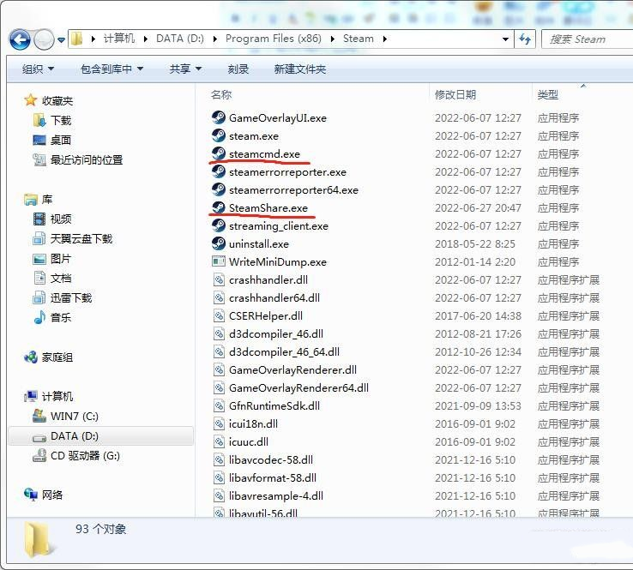Expand the arrow after 计算机 in breadcrumb
The width and height of the screenshot is (633, 570).
[145, 39]
